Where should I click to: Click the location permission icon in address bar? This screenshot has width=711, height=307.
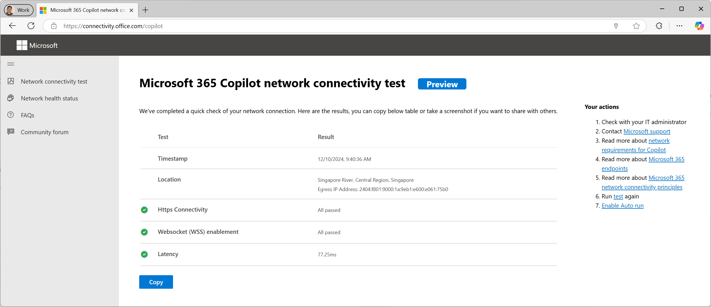(x=616, y=26)
